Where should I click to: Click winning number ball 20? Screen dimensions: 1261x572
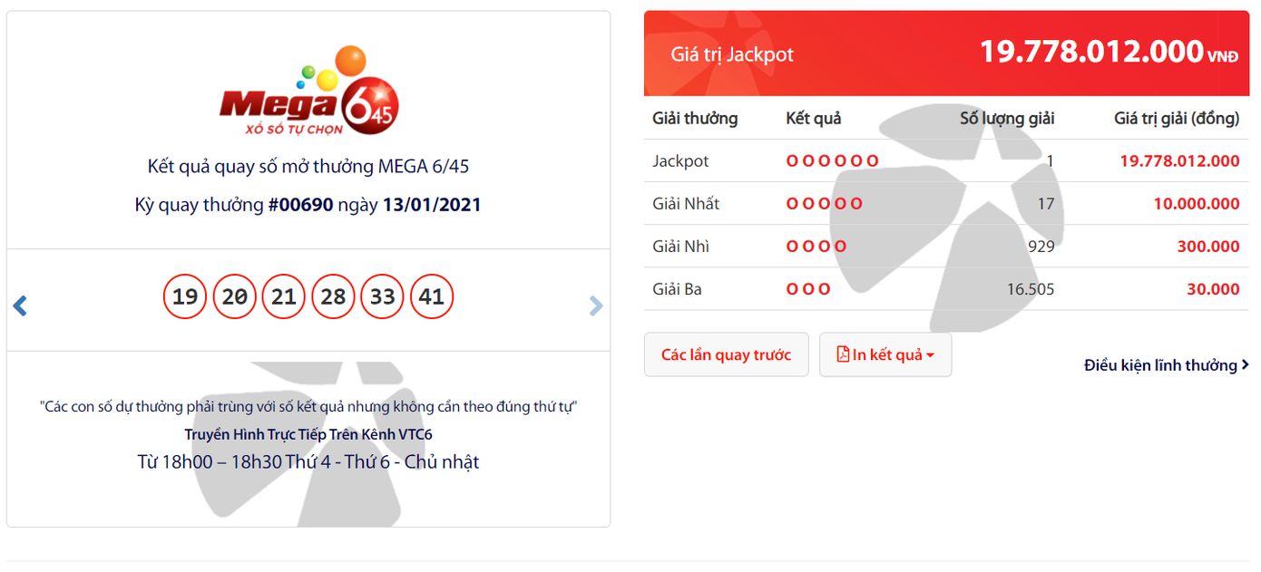234,297
